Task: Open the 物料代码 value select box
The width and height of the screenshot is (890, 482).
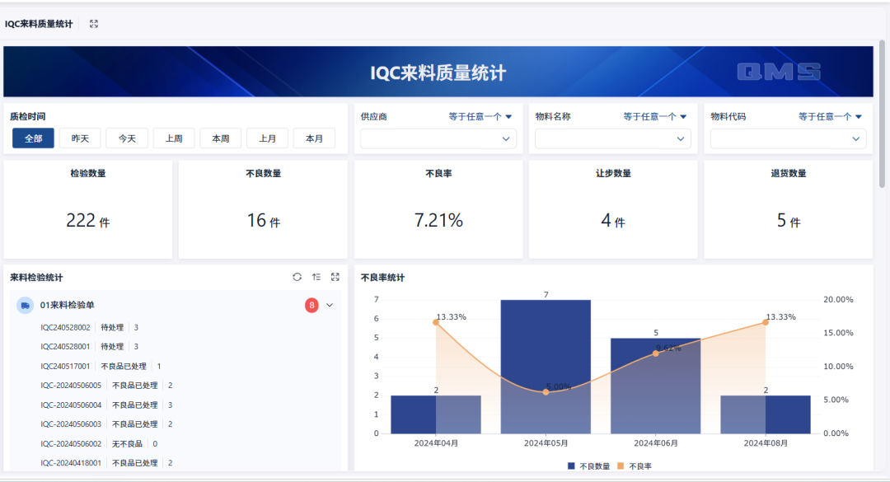Action: click(x=788, y=138)
